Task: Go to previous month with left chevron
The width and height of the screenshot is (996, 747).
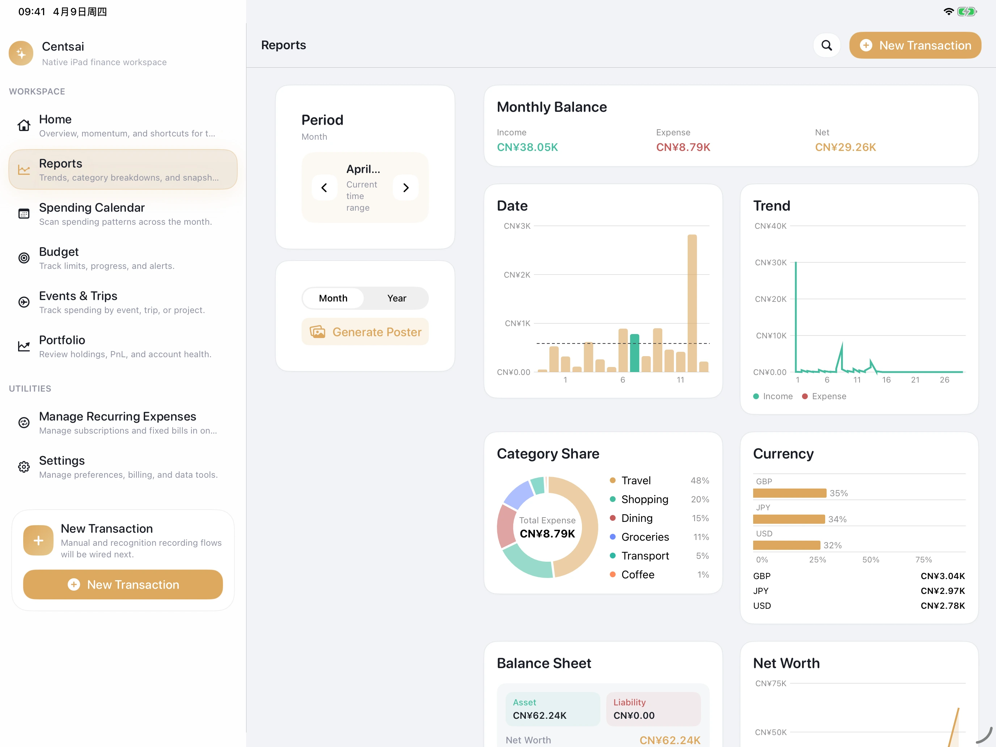Action: pos(324,188)
